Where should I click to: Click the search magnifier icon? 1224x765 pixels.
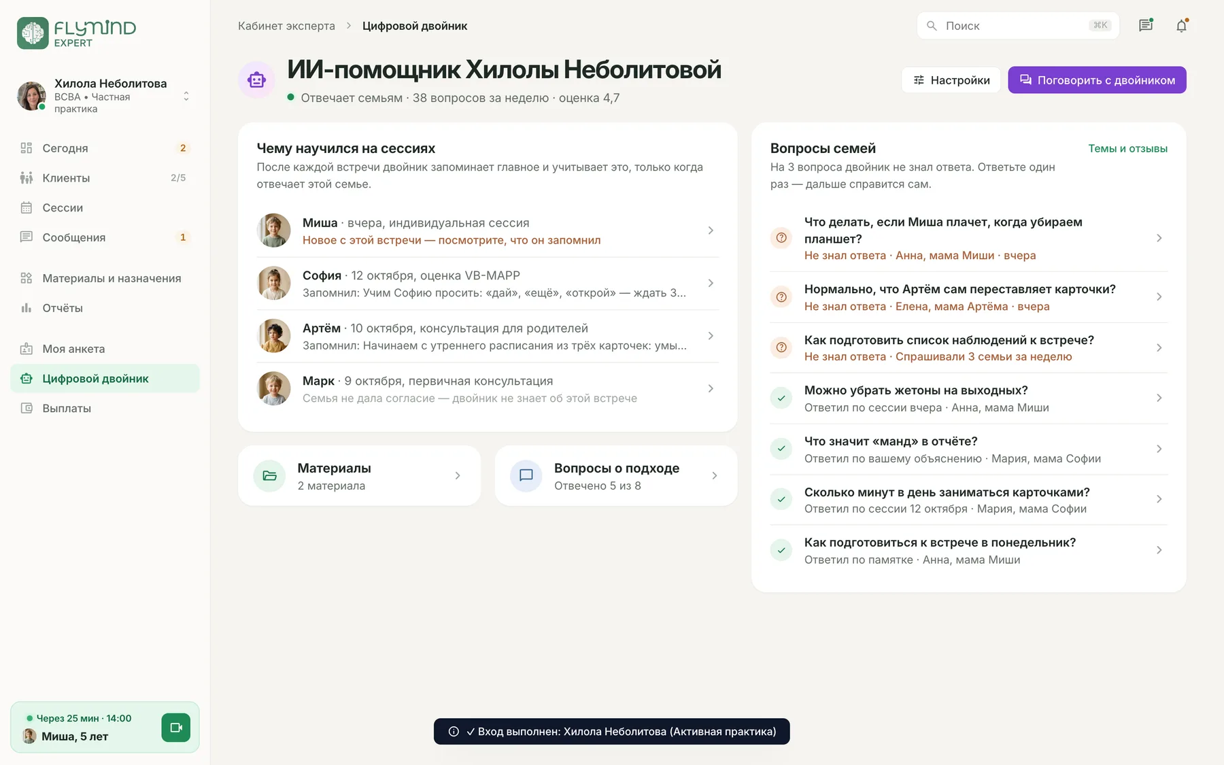tap(932, 26)
